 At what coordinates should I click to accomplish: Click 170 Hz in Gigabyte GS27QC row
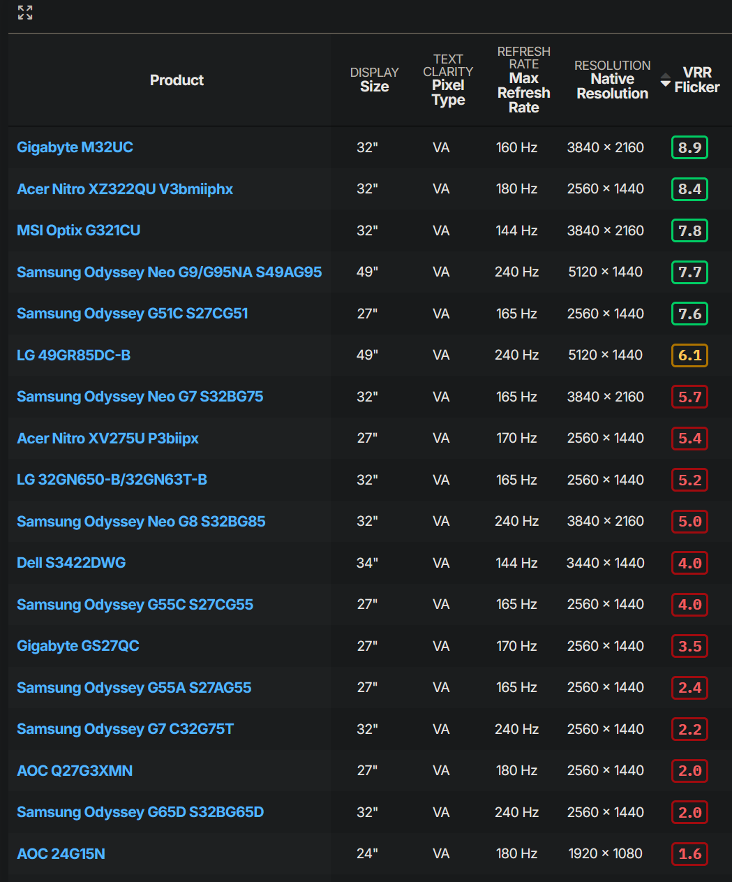tap(516, 646)
